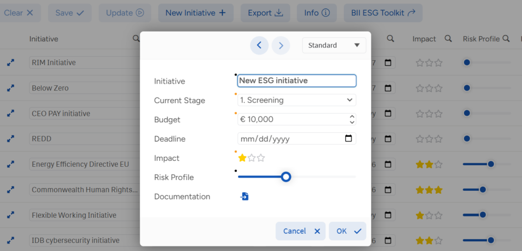The width and height of the screenshot is (522, 251).
Task: Click search icon beside Risk Profile header
Action: tap(506, 39)
